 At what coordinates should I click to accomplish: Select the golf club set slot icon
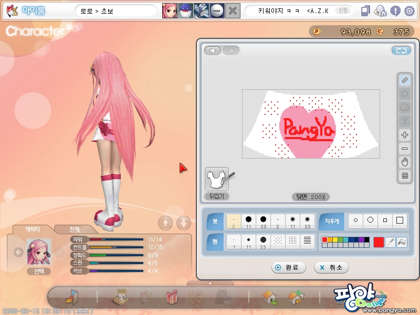(201, 10)
